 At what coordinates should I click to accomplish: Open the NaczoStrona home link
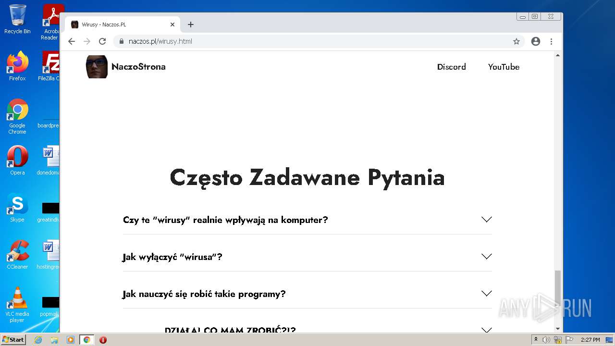[x=138, y=67]
